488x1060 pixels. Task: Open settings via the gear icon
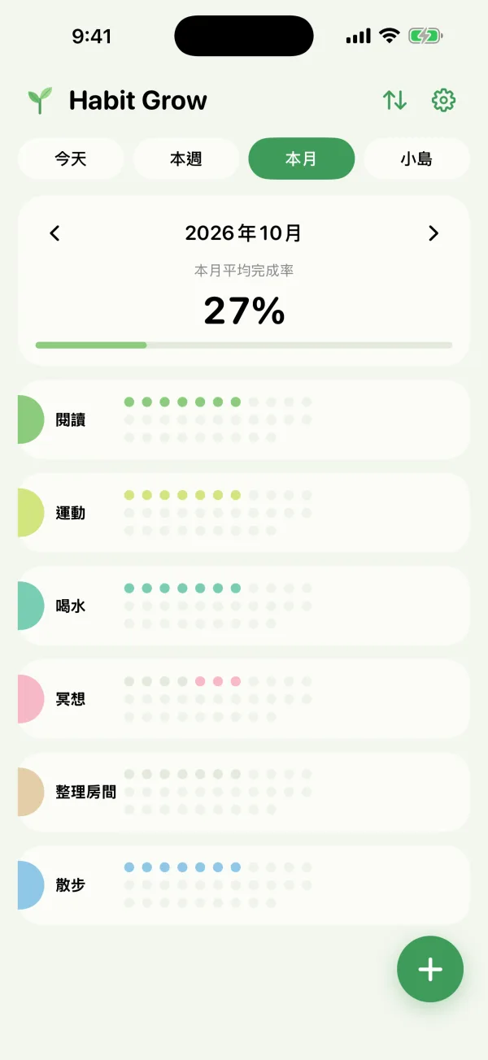coord(443,100)
